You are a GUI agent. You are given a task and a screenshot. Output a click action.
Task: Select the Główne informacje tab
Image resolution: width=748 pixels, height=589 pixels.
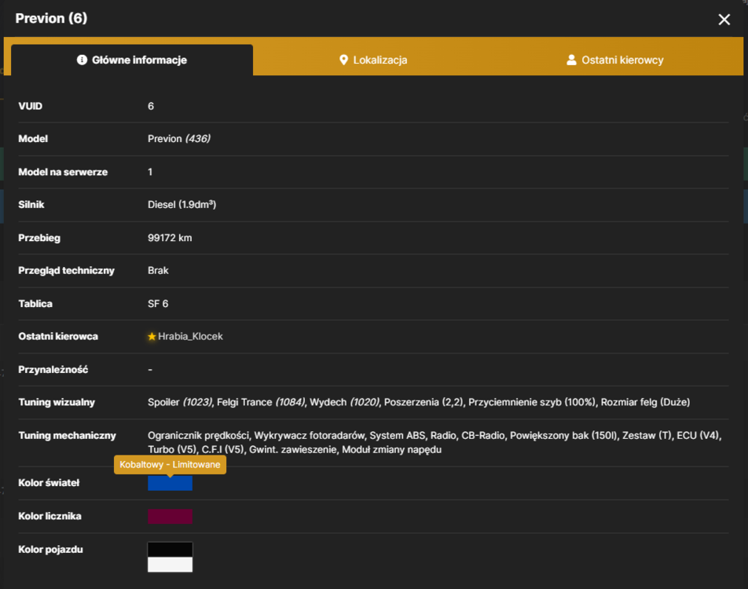point(132,60)
